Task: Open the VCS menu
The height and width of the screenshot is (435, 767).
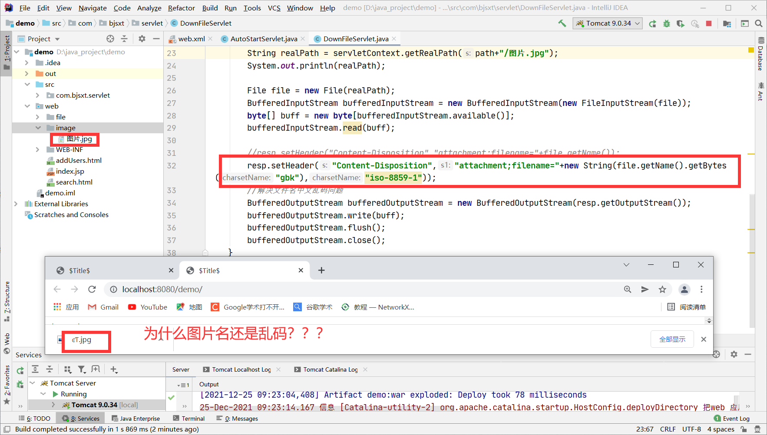Action: tap(274, 8)
